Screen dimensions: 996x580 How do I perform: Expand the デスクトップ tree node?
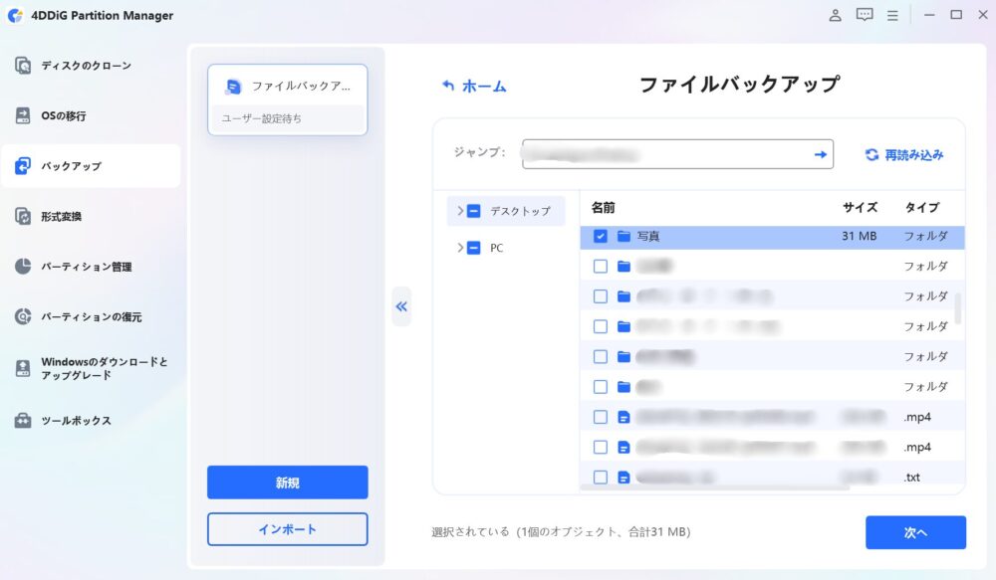[x=460, y=211]
